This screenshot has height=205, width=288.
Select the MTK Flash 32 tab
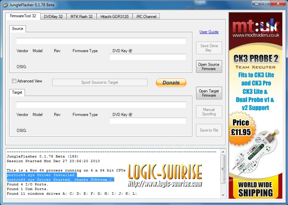81,17
